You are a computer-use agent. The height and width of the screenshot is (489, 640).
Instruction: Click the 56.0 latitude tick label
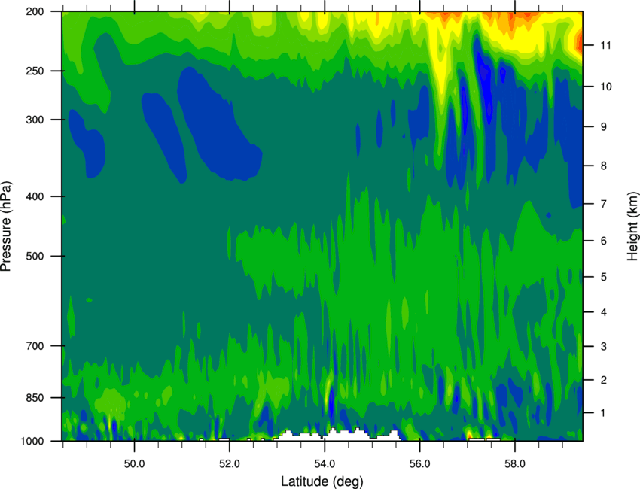[420, 464]
